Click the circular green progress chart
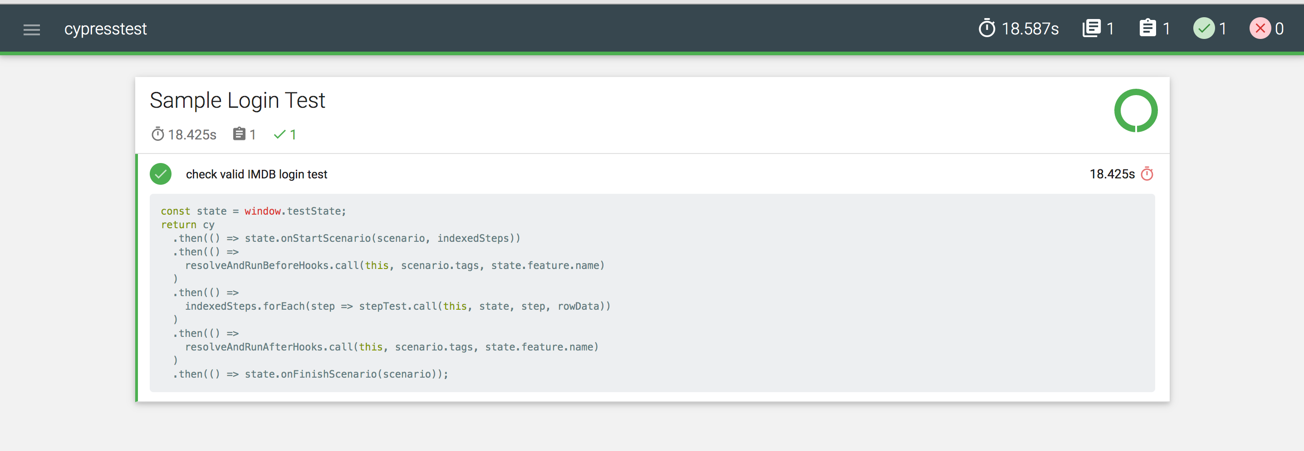 click(x=1137, y=110)
